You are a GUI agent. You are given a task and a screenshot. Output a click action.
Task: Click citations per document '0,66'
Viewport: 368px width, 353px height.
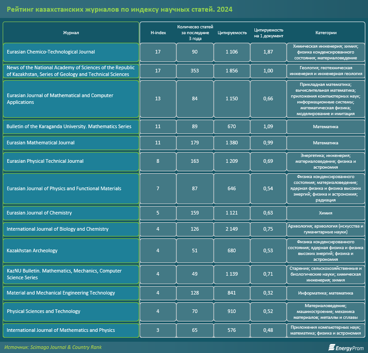coord(268,98)
